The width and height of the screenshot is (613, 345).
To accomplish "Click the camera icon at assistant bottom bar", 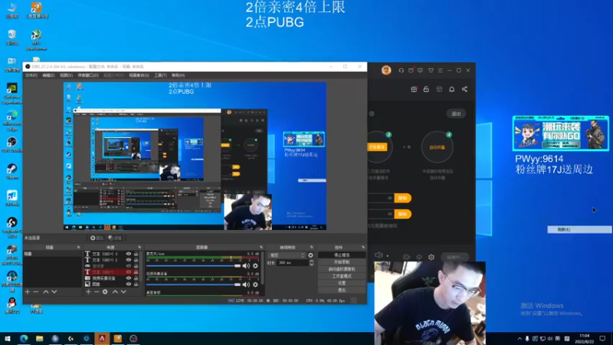I will tap(407, 257).
